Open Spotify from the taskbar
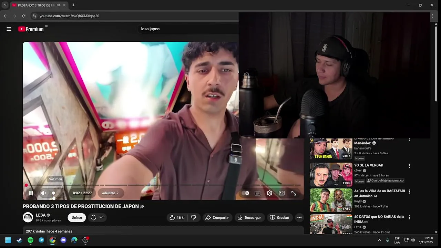Screen dimensions: 441x248 click(30, 240)
